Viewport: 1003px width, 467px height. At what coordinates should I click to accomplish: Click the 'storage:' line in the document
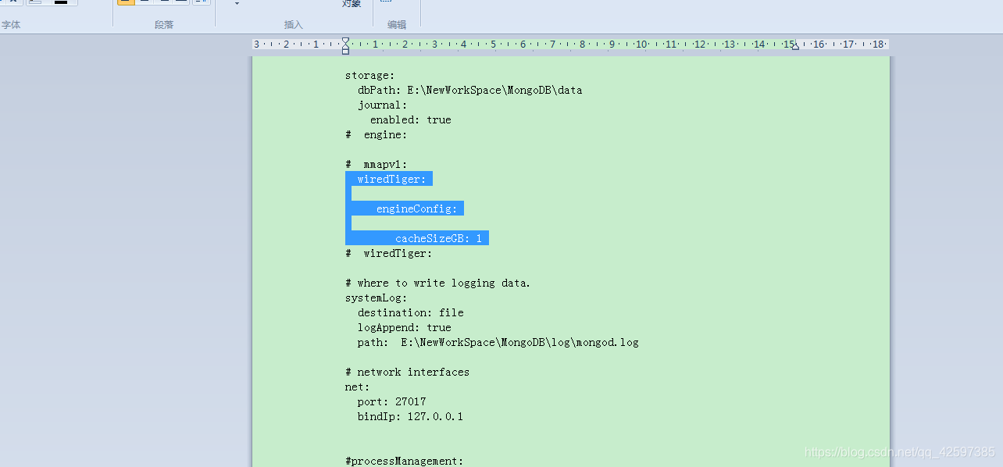(370, 76)
